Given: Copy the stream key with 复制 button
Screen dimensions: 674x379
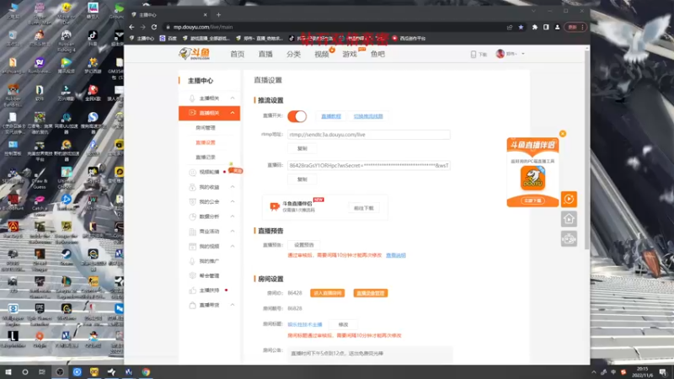Looking at the screenshot, I should pyautogui.click(x=302, y=179).
